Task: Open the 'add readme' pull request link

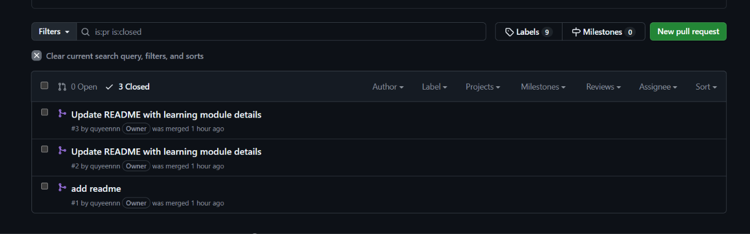Action: point(96,188)
